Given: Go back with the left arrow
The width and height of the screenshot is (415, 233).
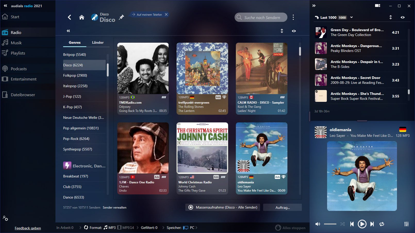Looking at the screenshot, I should (x=69, y=17).
